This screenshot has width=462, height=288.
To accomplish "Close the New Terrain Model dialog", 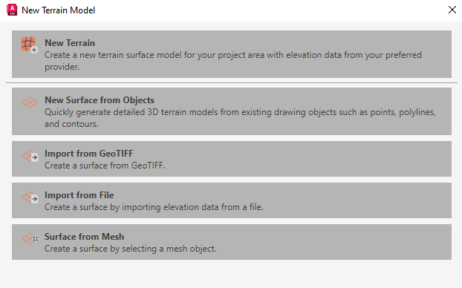I will [452, 10].
